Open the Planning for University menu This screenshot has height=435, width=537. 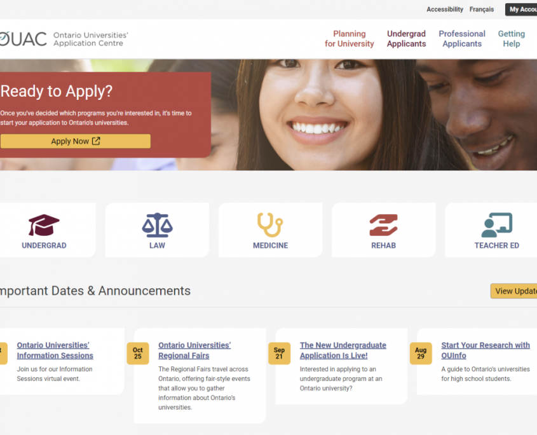(350, 39)
